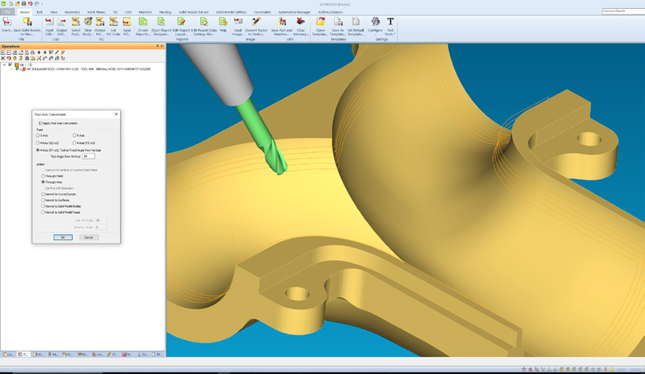Click OK in Tool Axis Conversion dialog
The image size is (645, 374).
point(63,238)
